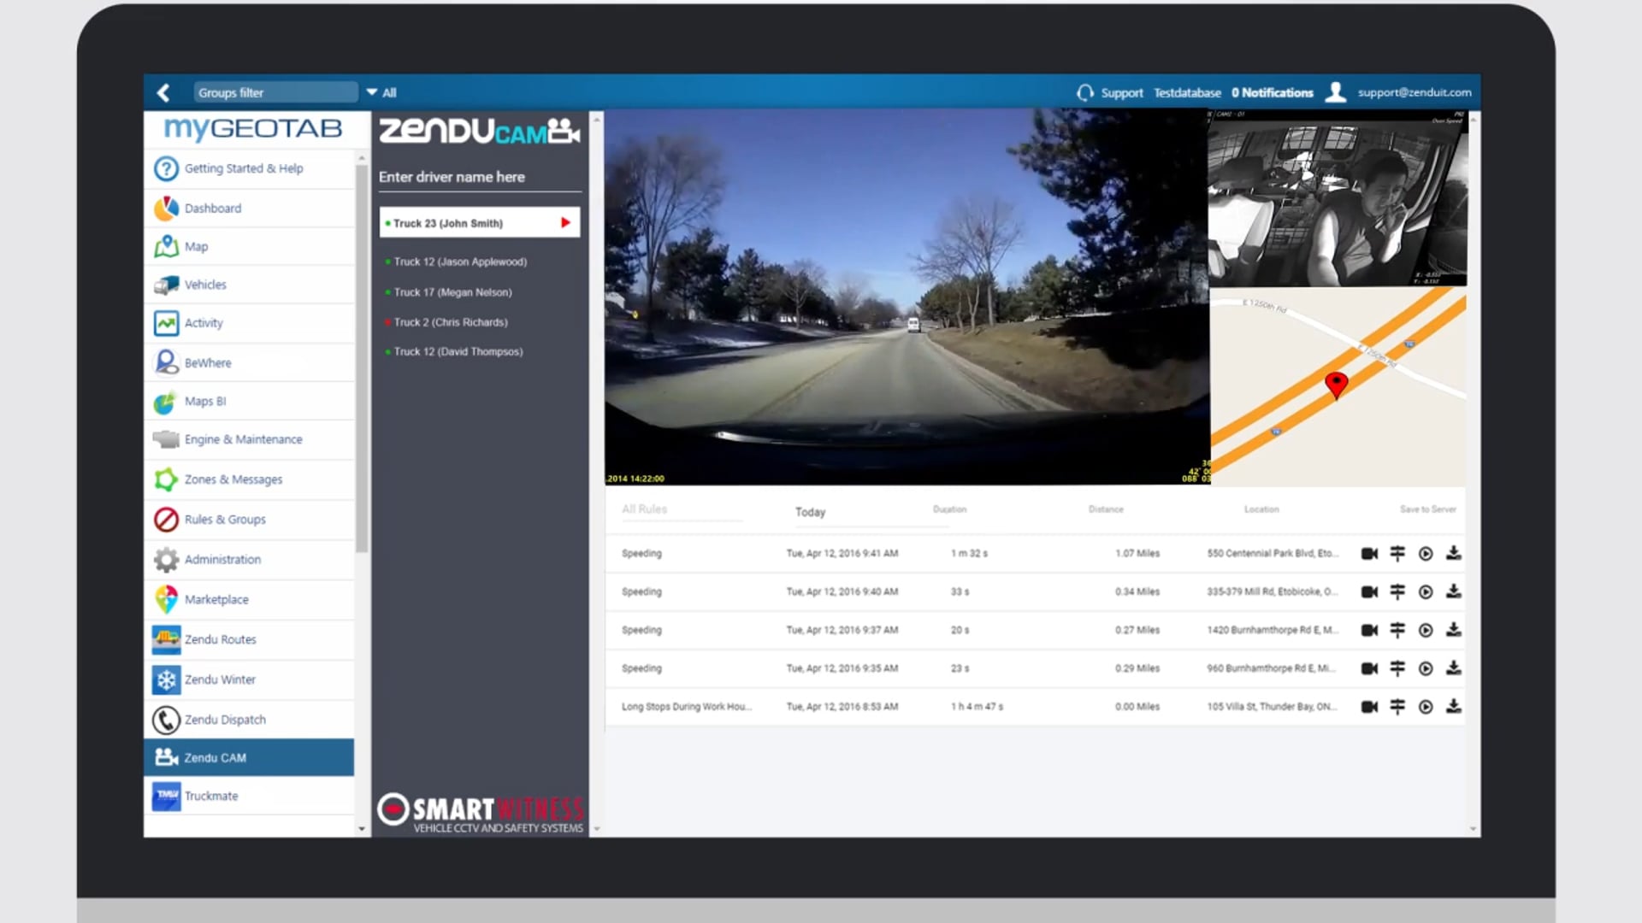Open the Today date filter dropdown
This screenshot has width=1642, height=923.
click(x=810, y=512)
